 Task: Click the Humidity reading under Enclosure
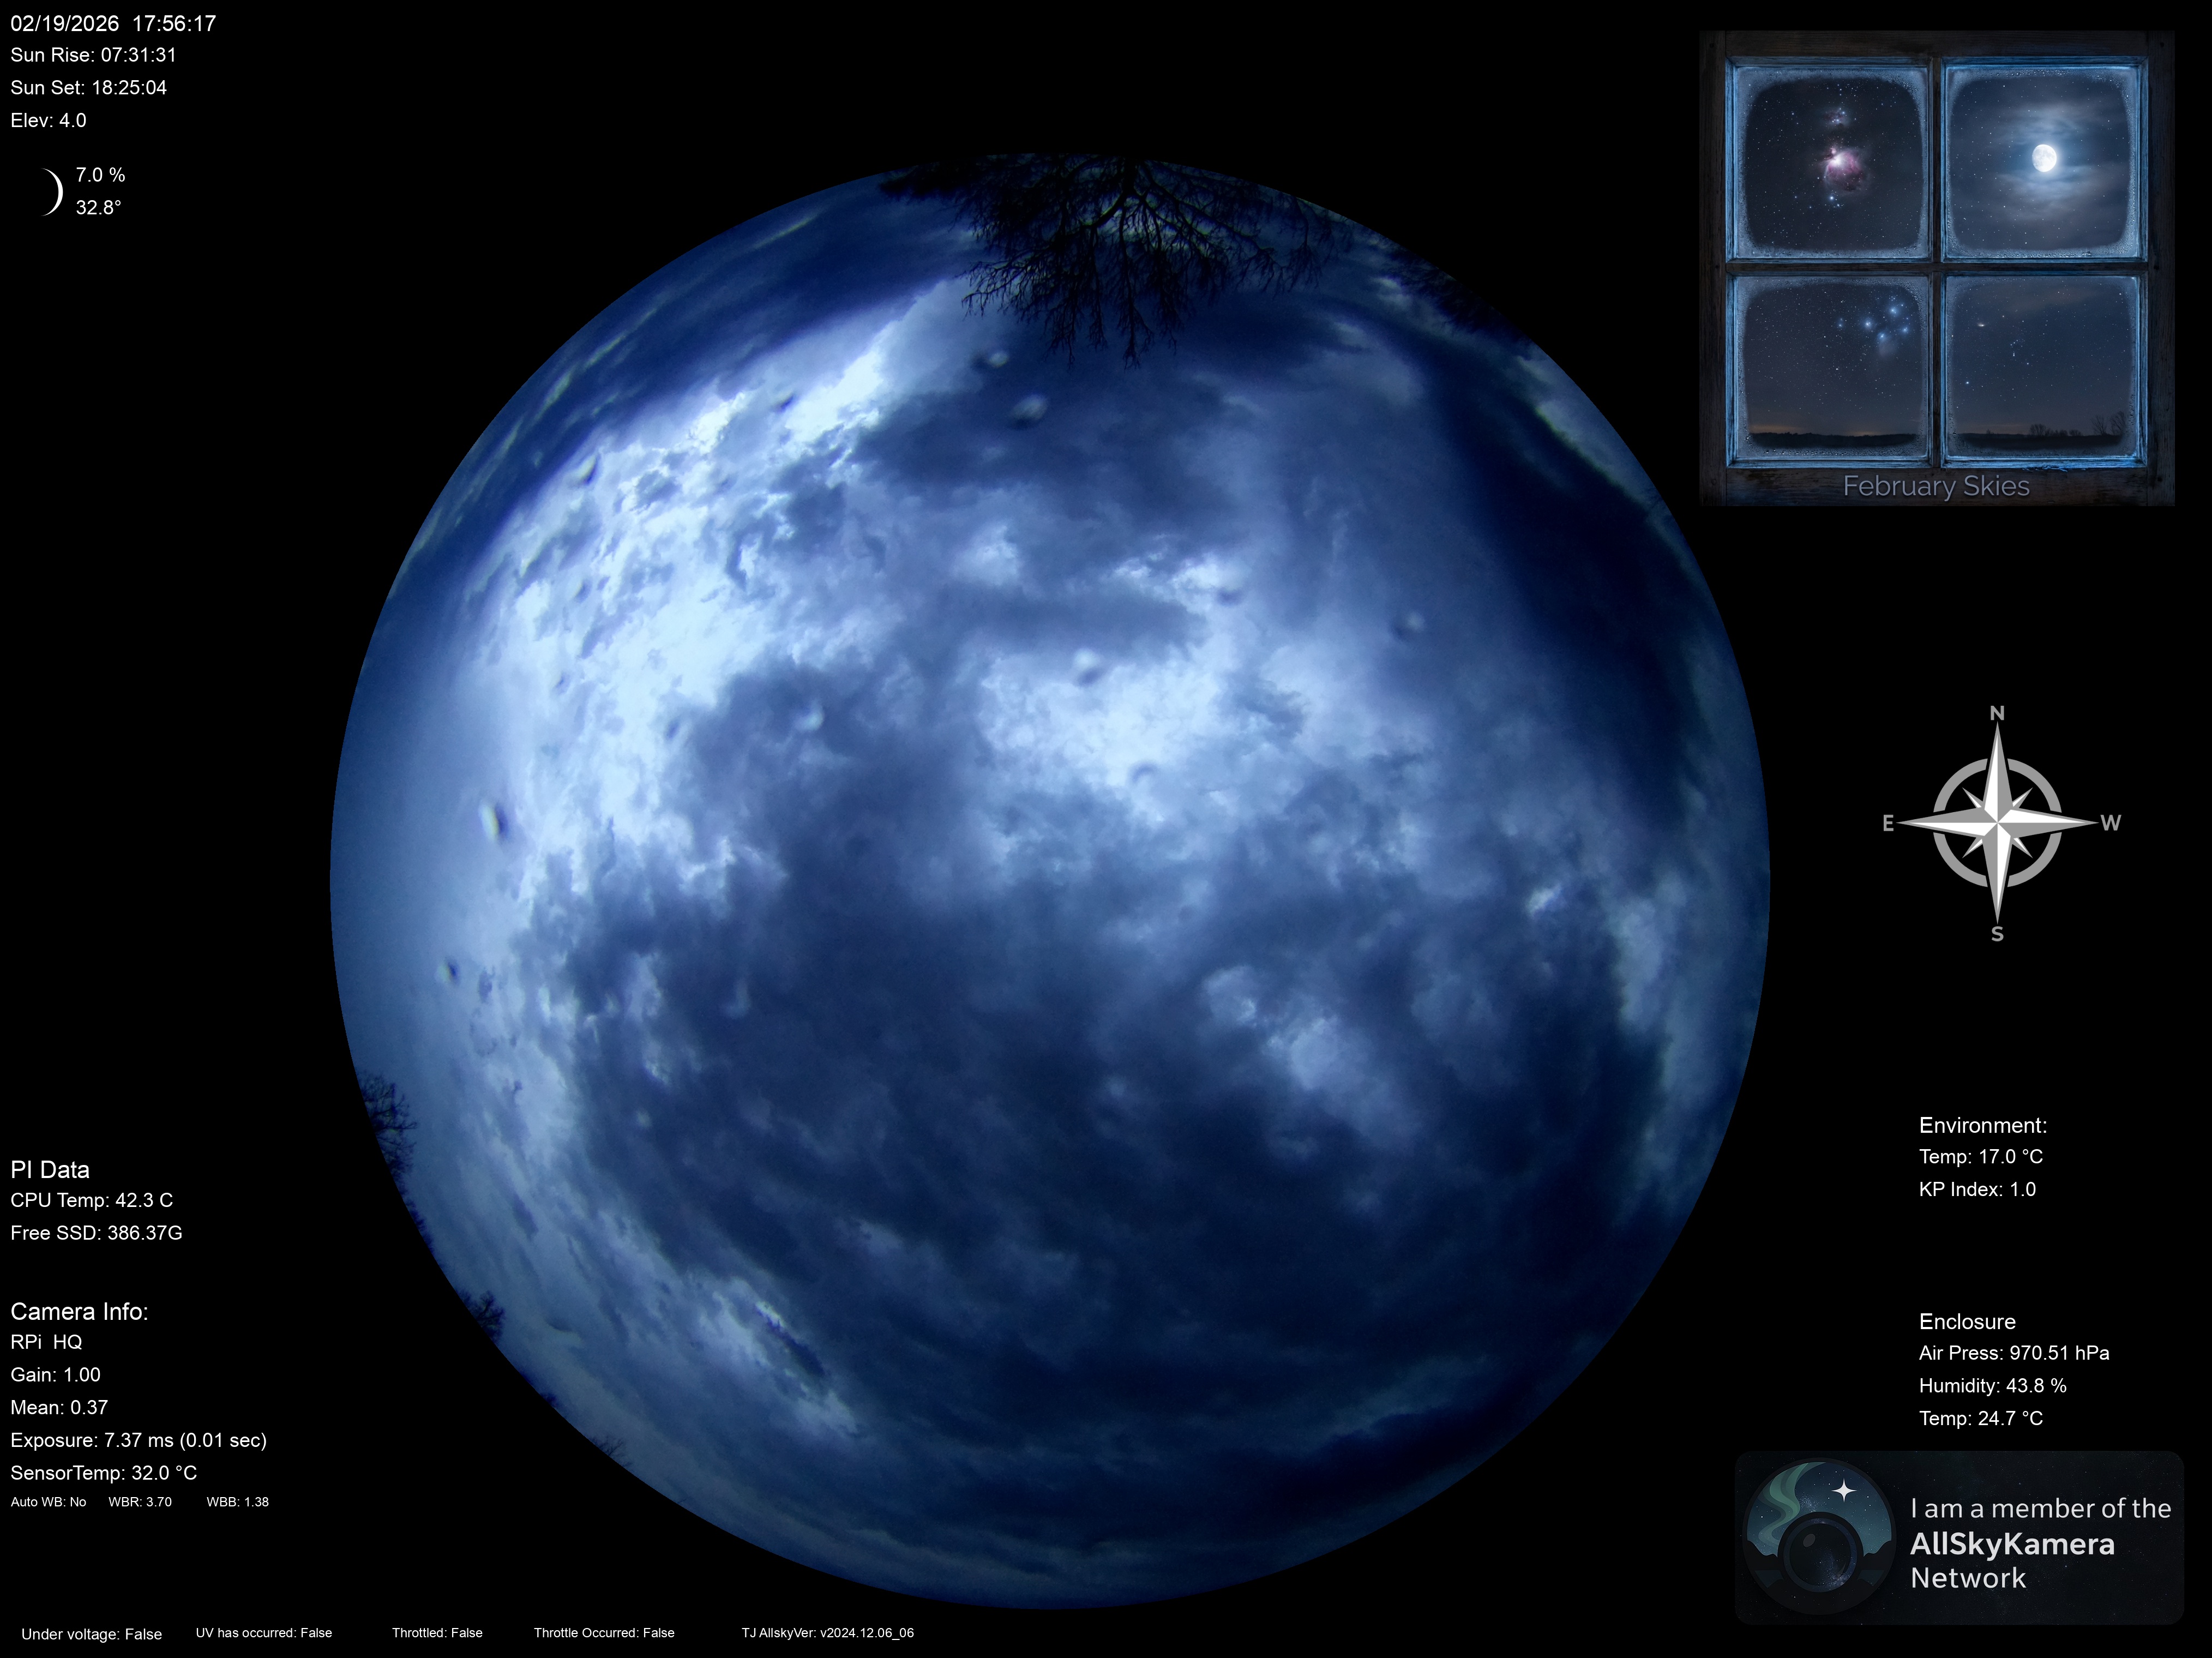tap(1992, 1385)
